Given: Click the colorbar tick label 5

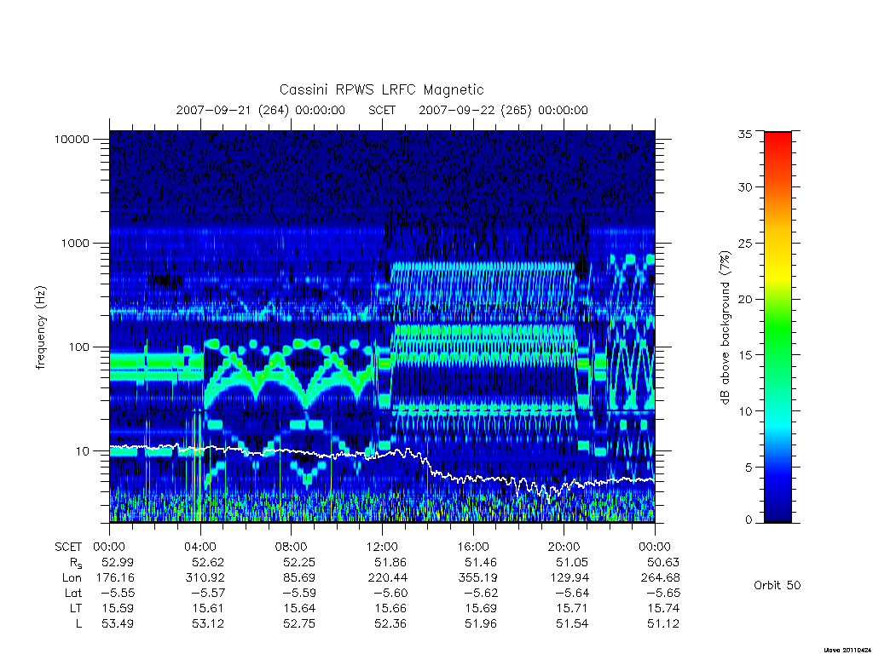Looking at the screenshot, I should tap(749, 468).
